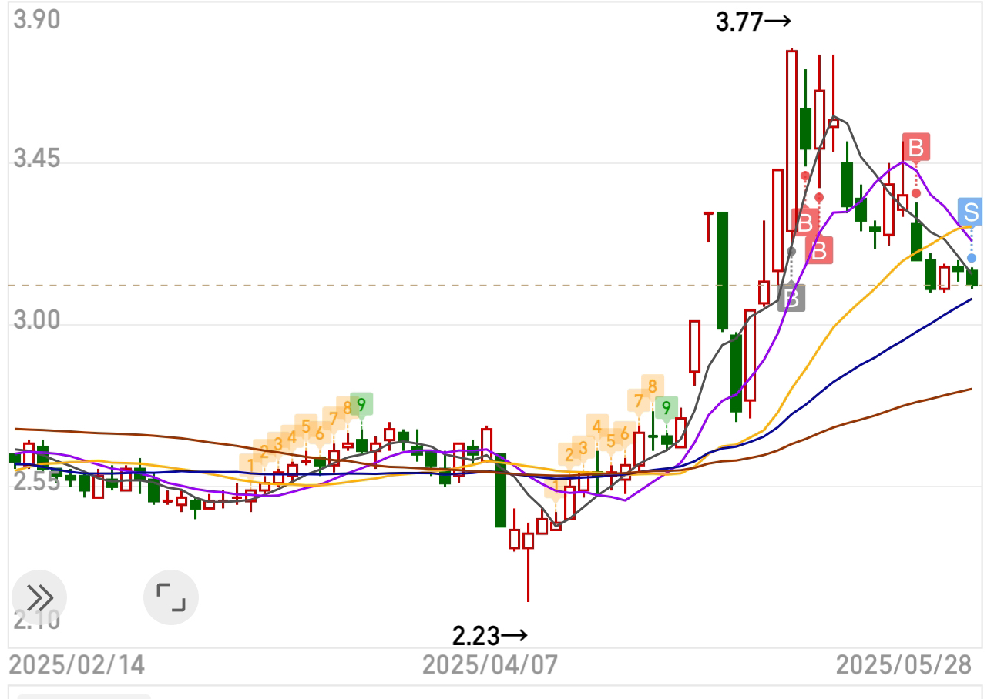
Task: Click the 3.00 price axis label
Action: click(x=37, y=320)
